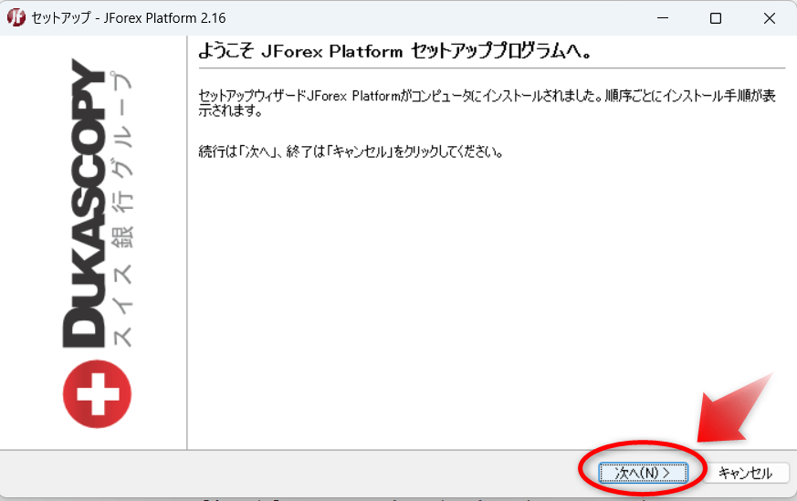The image size is (797, 501).
Task: Click the 次へ(N) > button
Action: [643, 473]
